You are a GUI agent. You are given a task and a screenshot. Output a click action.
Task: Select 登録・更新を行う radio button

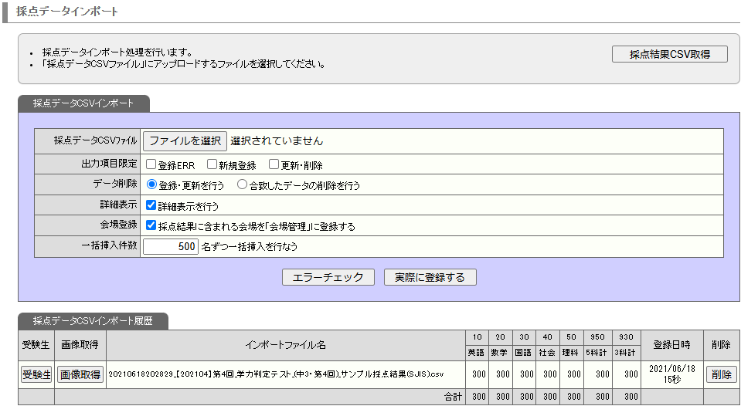pyautogui.click(x=151, y=185)
